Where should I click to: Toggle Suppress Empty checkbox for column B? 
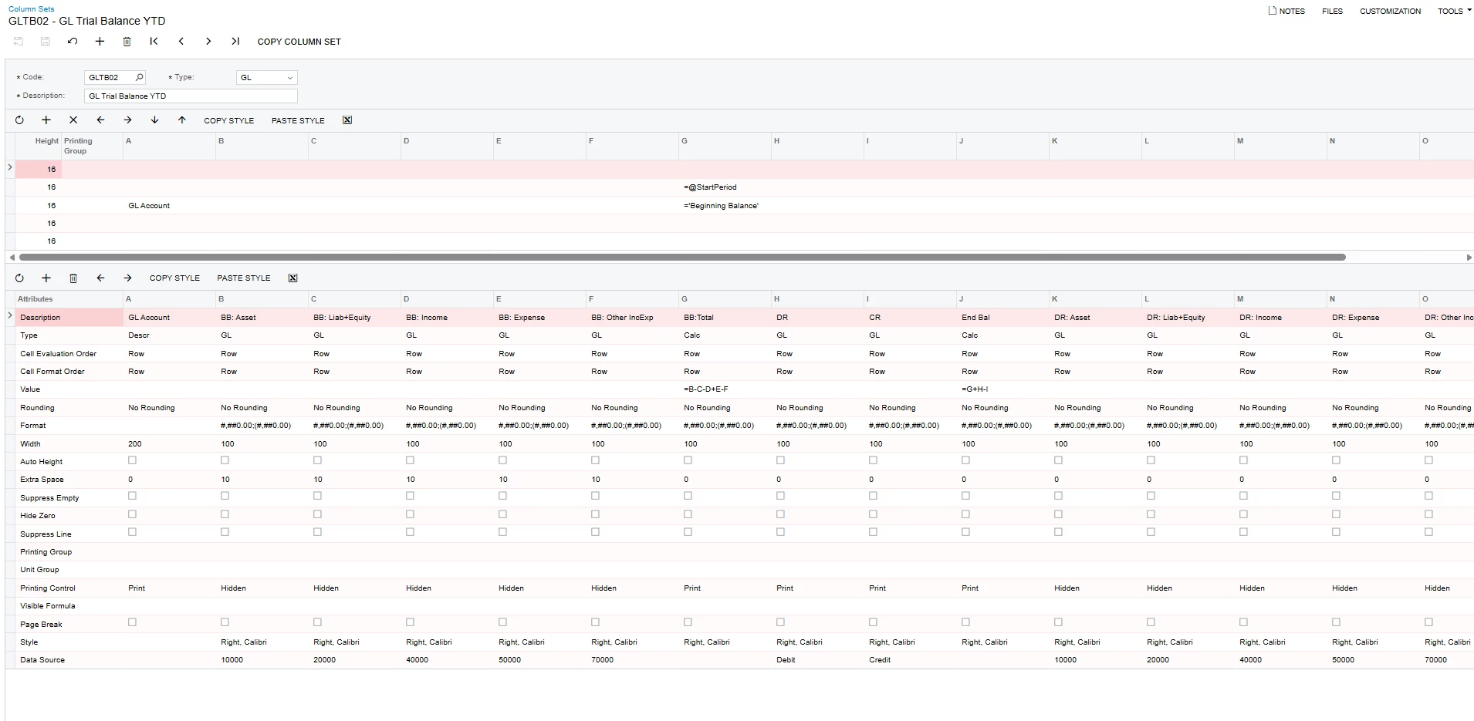[x=225, y=497]
